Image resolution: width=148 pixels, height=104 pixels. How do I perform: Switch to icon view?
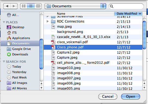coord(24,6)
